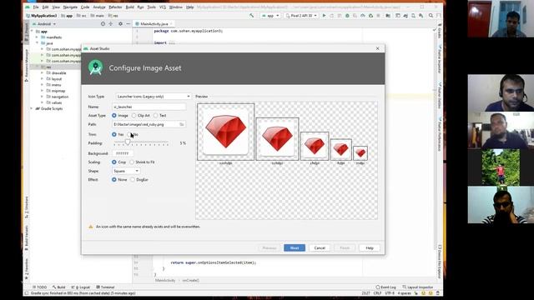Click the Name field with ic_launcher
534x300 pixels.
149,107
